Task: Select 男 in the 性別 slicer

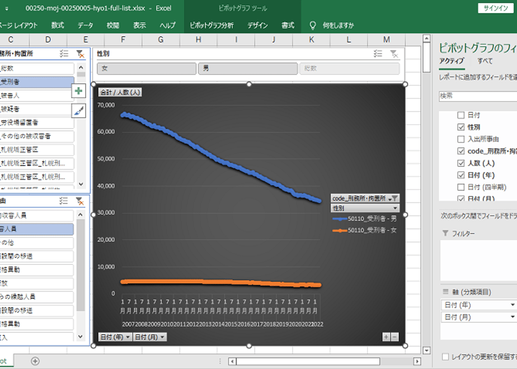Action: [248, 69]
